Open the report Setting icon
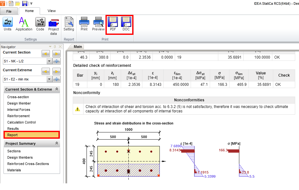 69,24
